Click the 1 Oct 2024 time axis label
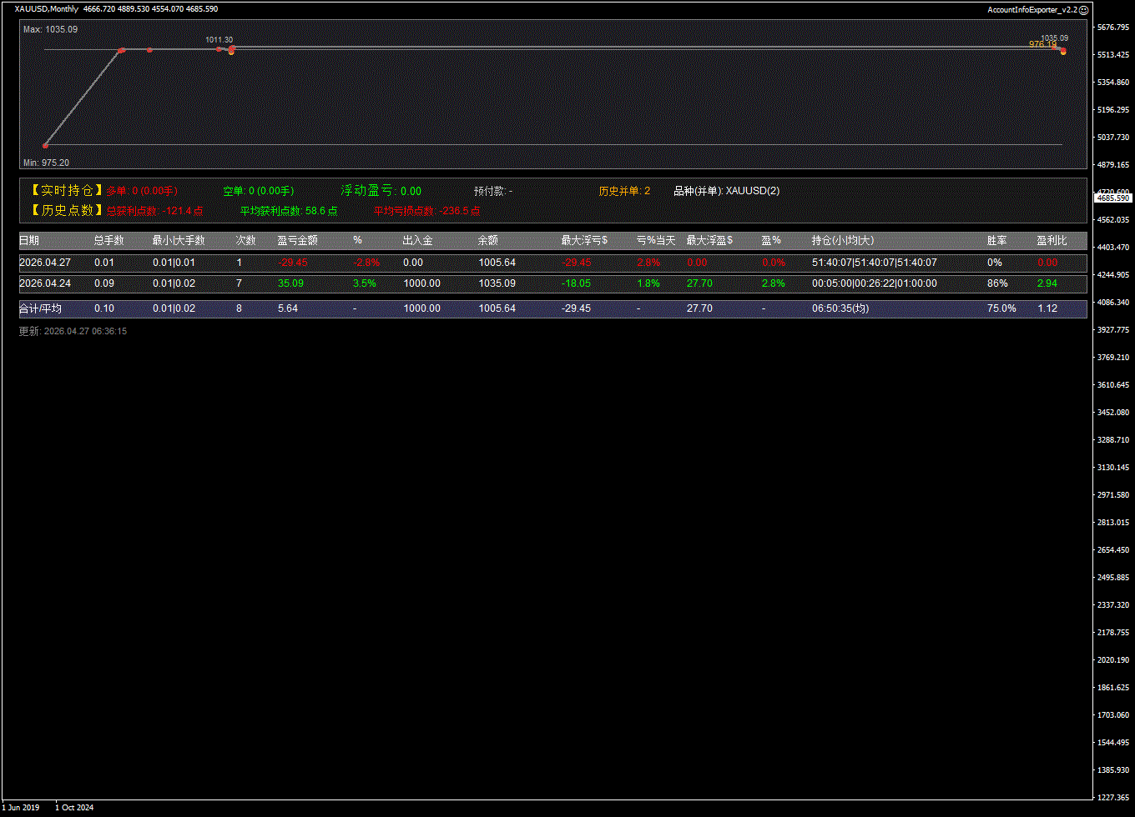 coord(74,807)
